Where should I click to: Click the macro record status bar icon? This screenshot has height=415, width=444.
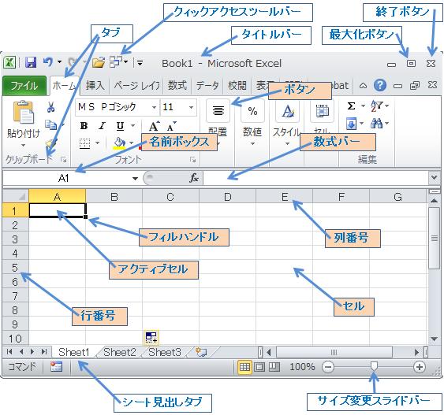[56, 367]
